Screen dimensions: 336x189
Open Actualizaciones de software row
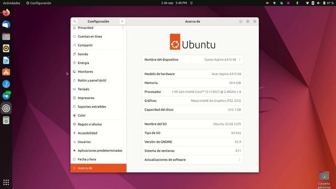193,160
